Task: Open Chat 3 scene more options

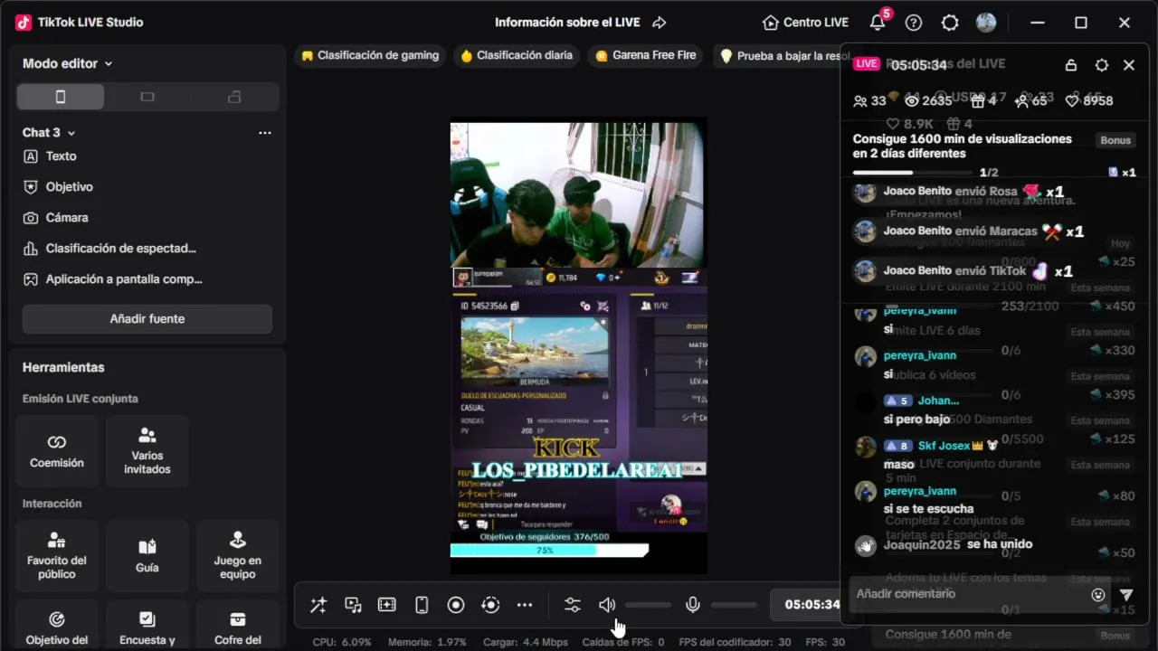Action: [265, 133]
